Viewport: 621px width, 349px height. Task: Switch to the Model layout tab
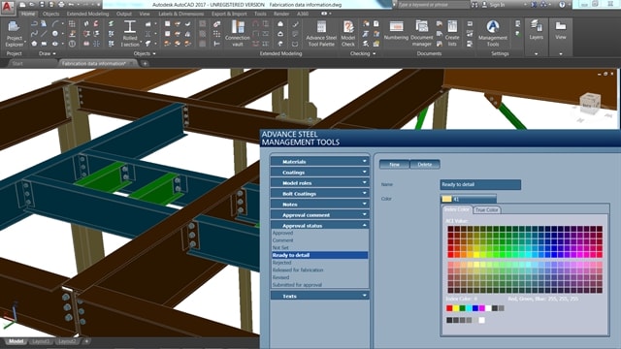(16, 341)
